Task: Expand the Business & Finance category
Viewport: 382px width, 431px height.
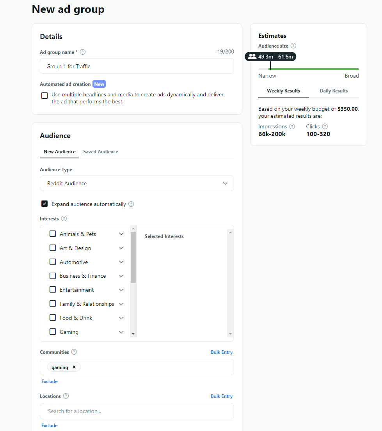Action: pyautogui.click(x=121, y=276)
